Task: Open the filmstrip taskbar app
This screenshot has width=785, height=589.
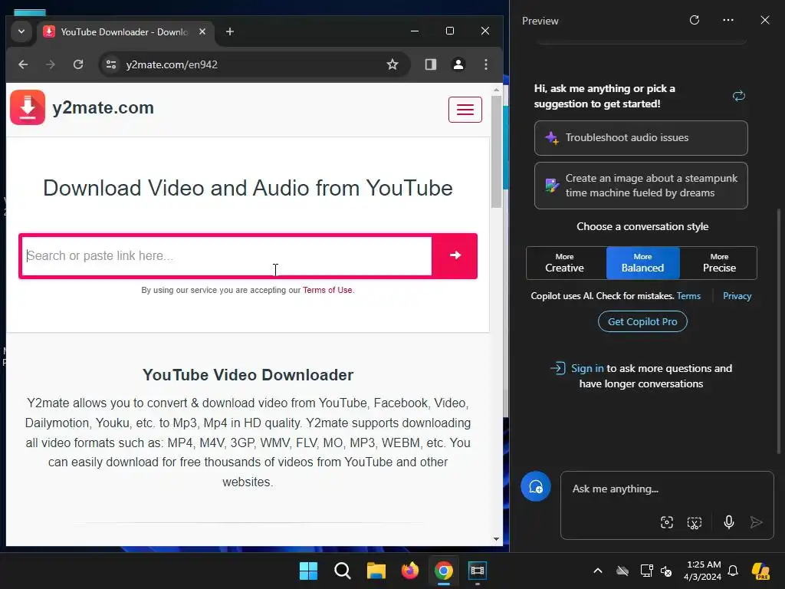Action: [477, 571]
